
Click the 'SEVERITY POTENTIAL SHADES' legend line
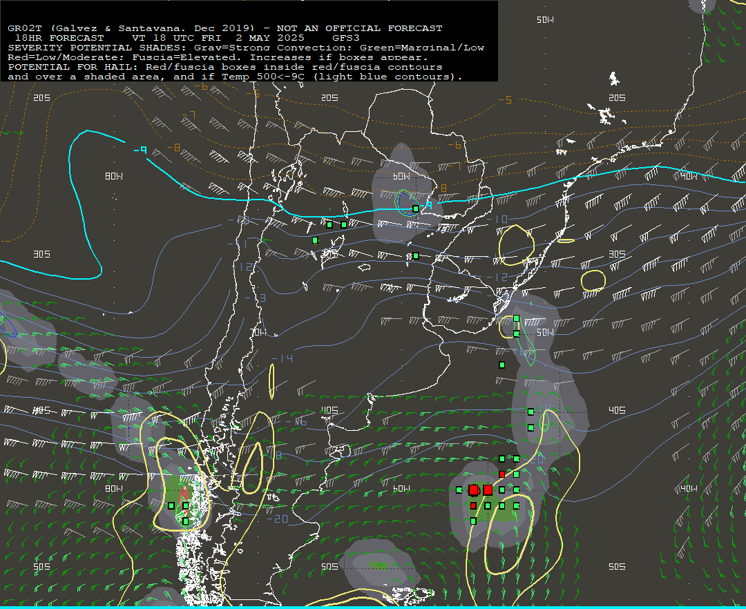[x=246, y=48]
